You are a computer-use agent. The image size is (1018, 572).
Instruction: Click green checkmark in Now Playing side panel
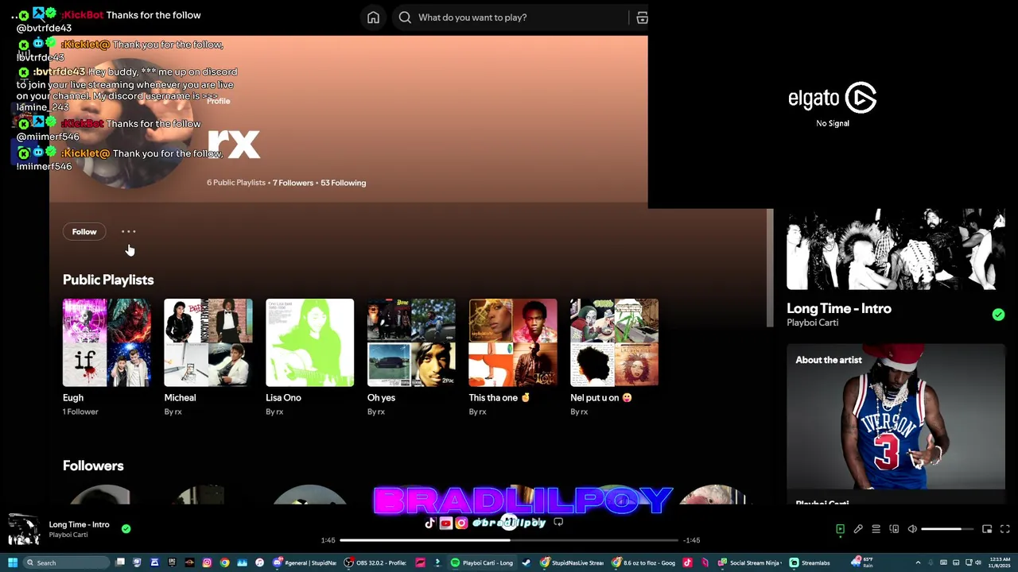[998, 315]
